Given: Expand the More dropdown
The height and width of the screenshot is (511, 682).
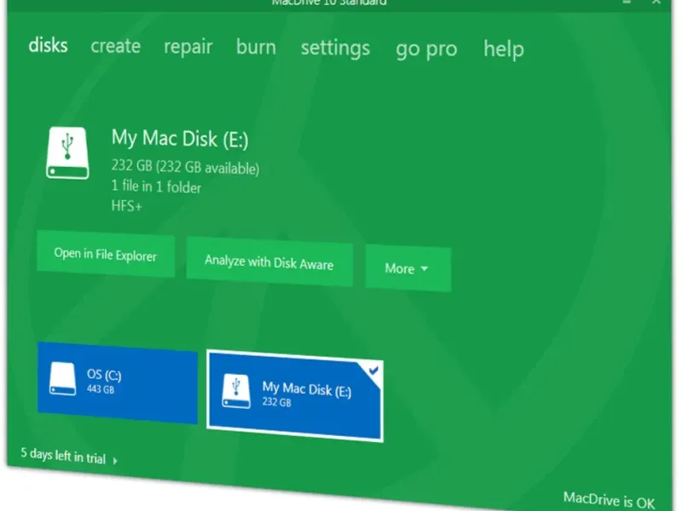Looking at the screenshot, I should coord(407,268).
